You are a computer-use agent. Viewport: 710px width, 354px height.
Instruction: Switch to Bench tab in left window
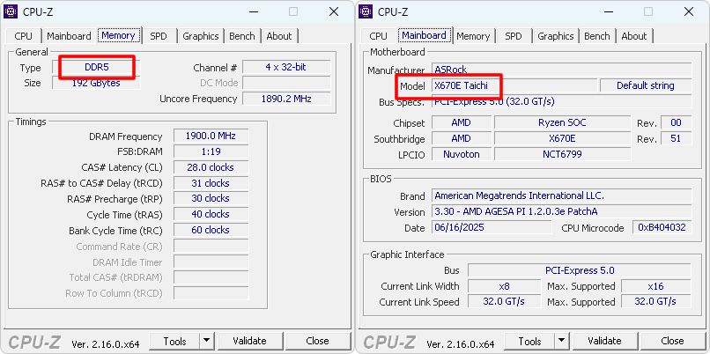click(x=242, y=36)
